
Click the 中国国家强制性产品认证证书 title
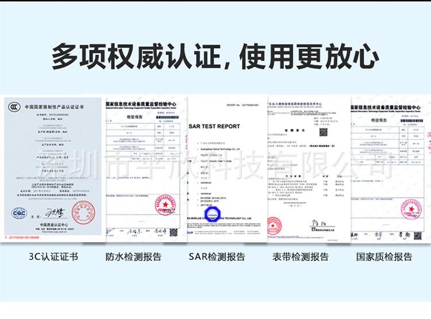(x=55, y=107)
